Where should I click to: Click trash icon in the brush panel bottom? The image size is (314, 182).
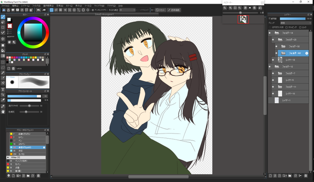click(x=38, y=176)
